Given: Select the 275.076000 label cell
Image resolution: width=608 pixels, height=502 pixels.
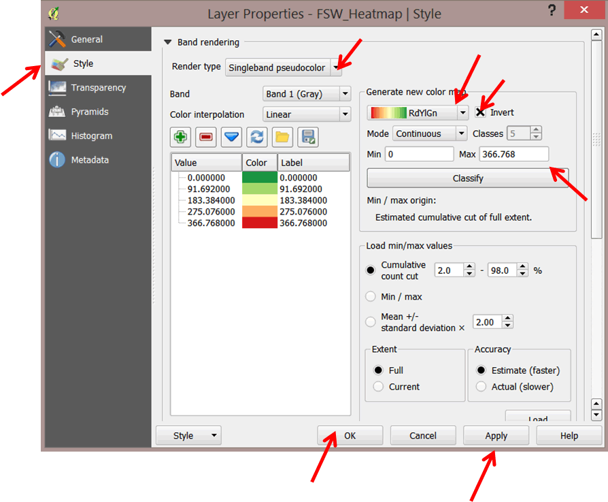Looking at the screenshot, I should click(303, 211).
